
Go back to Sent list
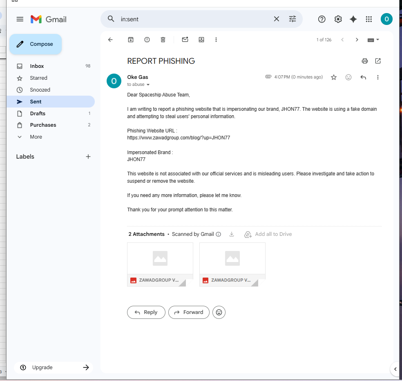click(110, 40)
